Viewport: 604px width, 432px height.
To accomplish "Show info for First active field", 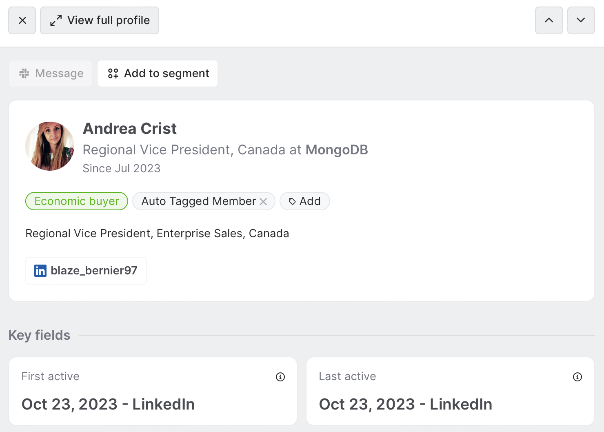I will pos(280,377).
